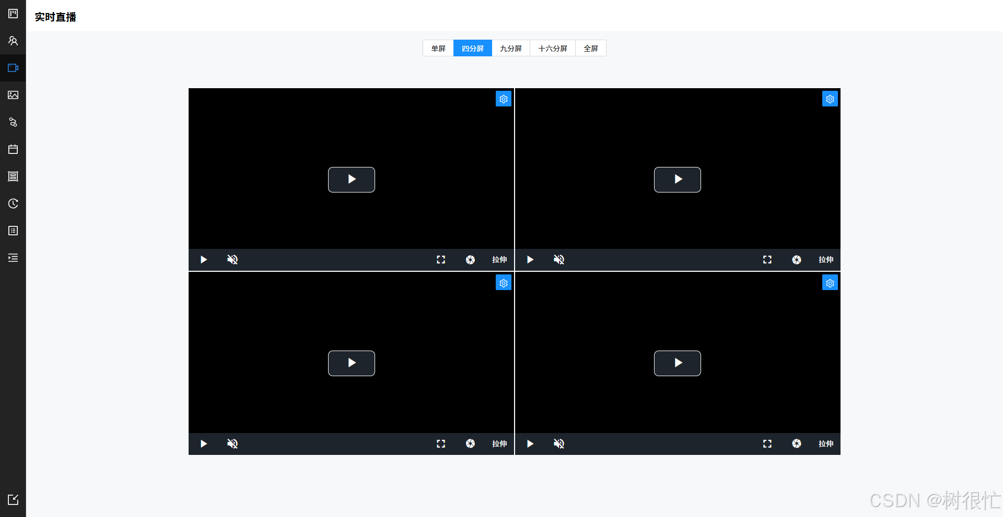This screenshot has height=517, width=1003.
Task: Fullscreen the bottom-left video
Action: (x=441, y=443)
